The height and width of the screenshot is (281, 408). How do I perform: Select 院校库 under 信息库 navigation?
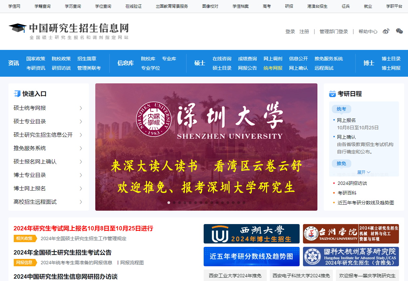click(148, 59)
